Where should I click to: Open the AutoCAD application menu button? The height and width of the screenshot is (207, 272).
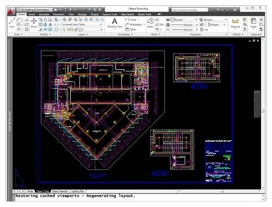coord(11,11)
